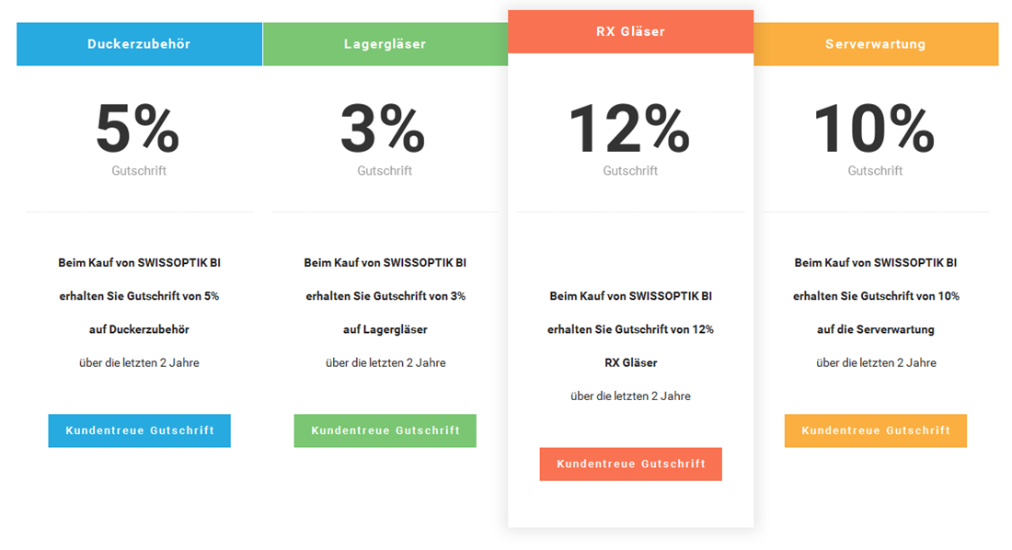Screen dimensions: 1012x550
Task: Click the text 'auf Duckerzubehör'
Action: 140,329
